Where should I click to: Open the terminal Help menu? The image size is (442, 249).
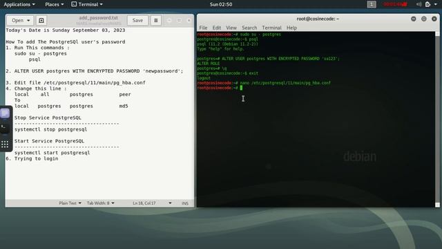point(291,28)
